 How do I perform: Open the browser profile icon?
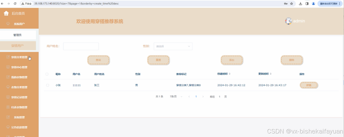313,4
